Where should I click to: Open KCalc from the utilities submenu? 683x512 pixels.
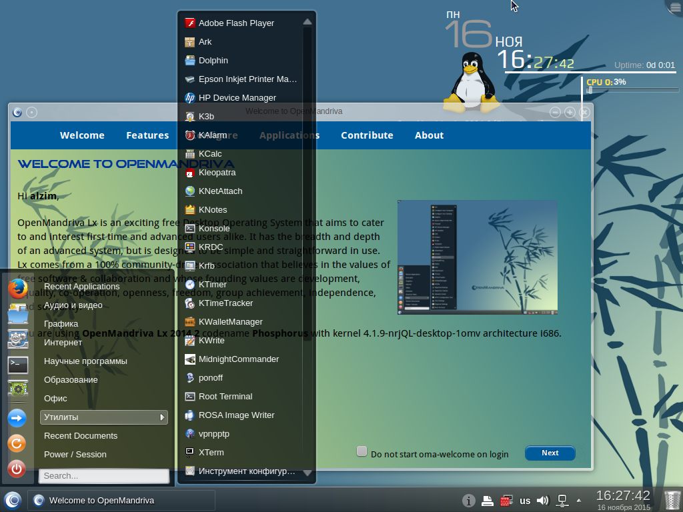(210, 154)
